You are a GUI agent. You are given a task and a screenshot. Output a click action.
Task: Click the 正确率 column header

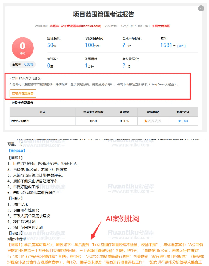124,112
